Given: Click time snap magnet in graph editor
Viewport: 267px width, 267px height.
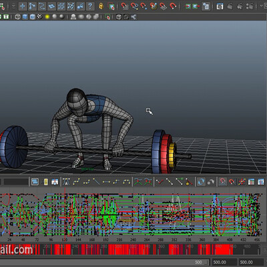Looking at the screenshot, I should coord(222,182).
